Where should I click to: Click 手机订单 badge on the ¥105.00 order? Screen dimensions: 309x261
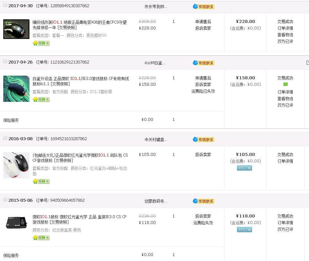click(245, 168)
